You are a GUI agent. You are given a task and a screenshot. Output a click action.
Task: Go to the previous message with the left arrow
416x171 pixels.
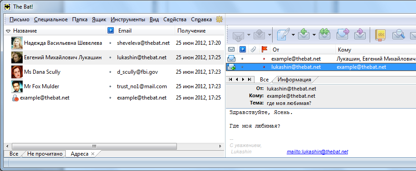(x=237, y=80)
